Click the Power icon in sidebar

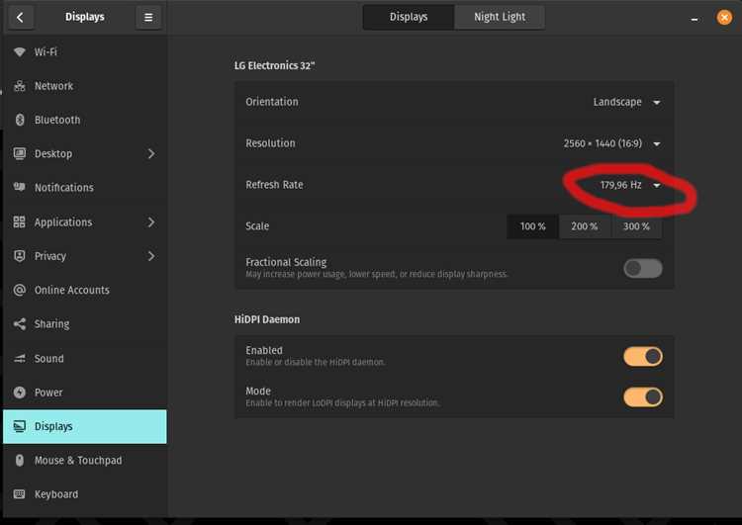click(20, 393)
